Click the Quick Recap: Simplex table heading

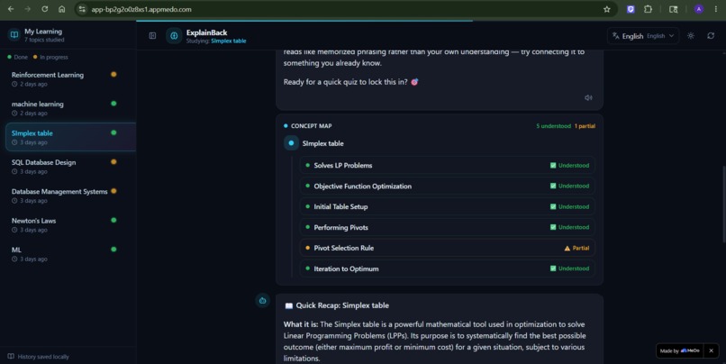pos(342,305)
